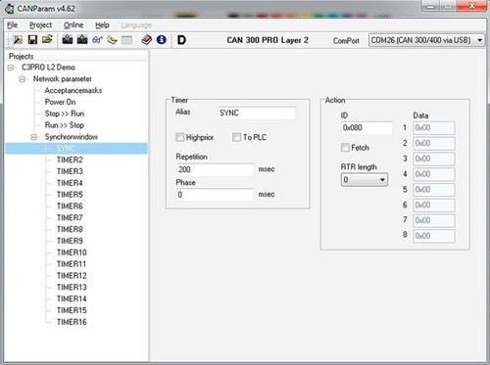Click the yellow eraser icon
This screenshot has height=365, width=490.
(112, 40)
